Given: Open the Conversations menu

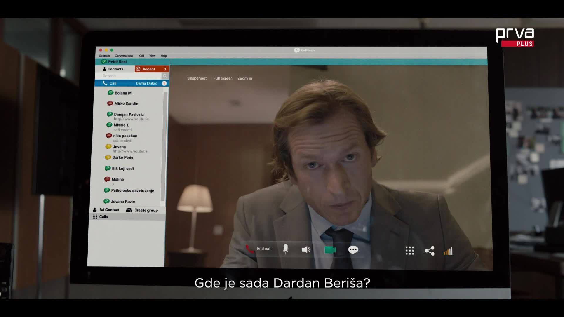Looking at the screenshot, I should pos(124,56).
